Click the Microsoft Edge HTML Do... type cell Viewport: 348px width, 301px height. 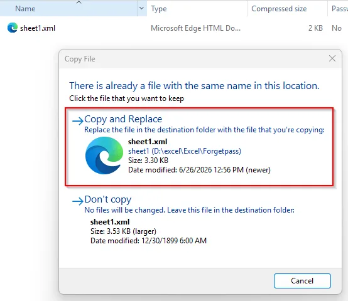195,28
